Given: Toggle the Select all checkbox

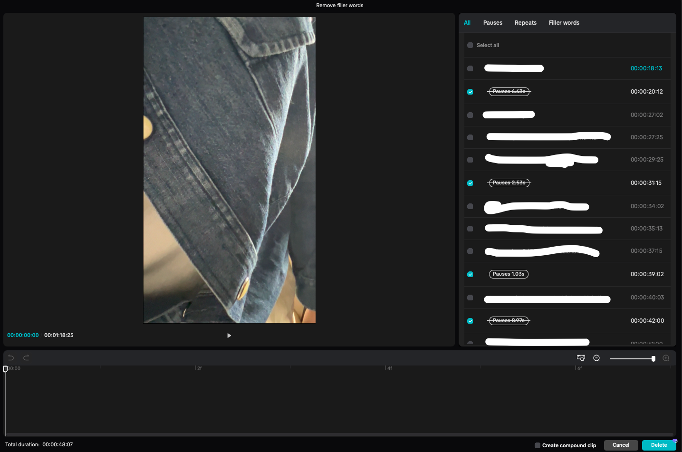Looking at the screenshot, I should [470, 45].
